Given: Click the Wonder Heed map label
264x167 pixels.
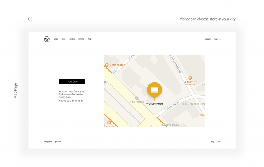Looking at the screenshot, I should [x=154, y=104].
